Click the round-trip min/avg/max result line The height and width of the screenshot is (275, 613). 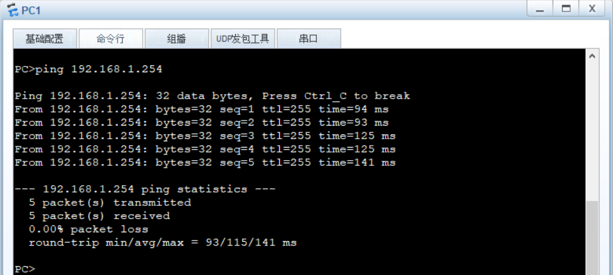click(x=162, y=242)
